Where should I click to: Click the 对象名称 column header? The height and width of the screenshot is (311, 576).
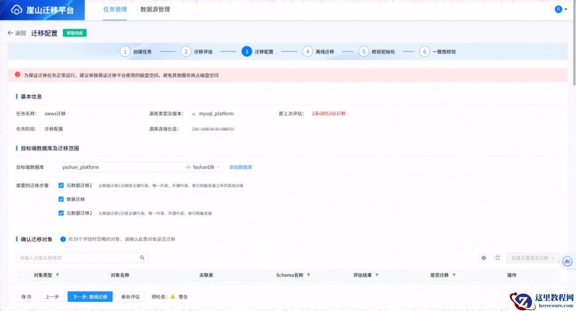[120, 275]
